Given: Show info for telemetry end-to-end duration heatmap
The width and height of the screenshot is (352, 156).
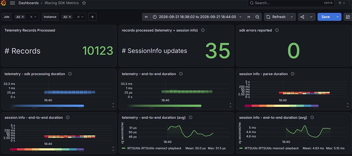Looking at the screenshot, I should pos(181,74).
